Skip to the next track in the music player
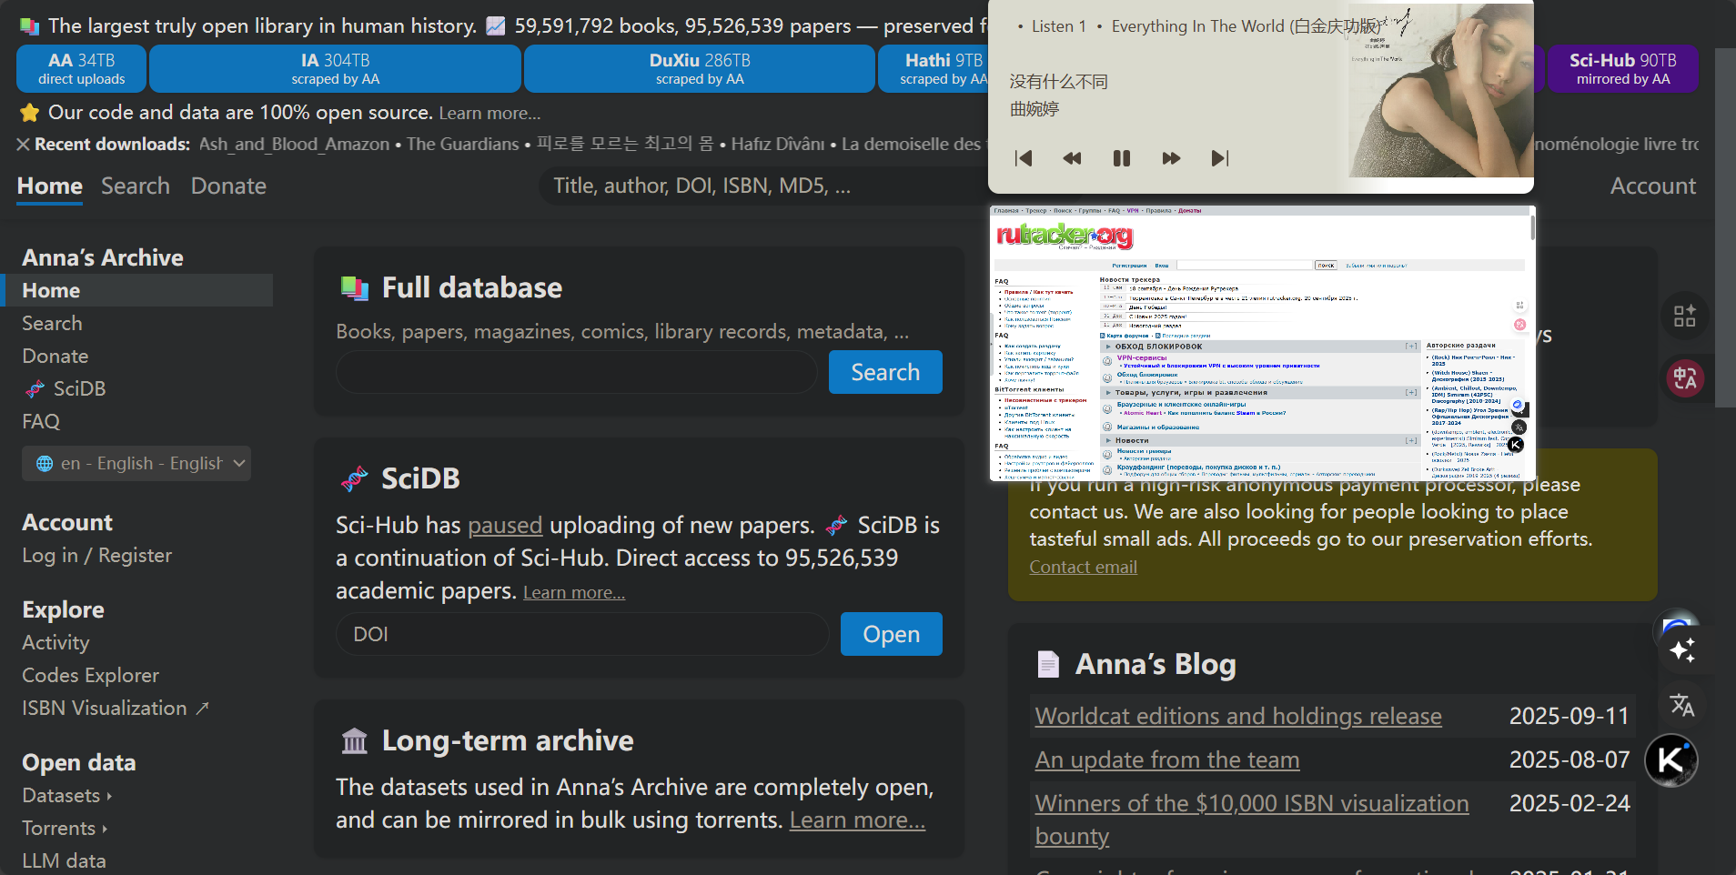The height and width of the screenshot is (875, 1736). pos(1220,158)
